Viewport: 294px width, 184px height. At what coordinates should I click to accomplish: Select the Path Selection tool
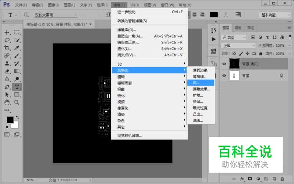point(7,95)
